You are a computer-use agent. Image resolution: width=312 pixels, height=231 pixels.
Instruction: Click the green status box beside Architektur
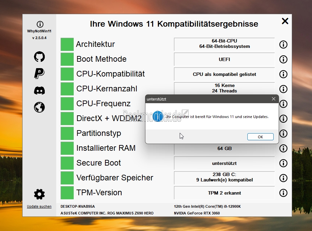(x=67, y=44)
